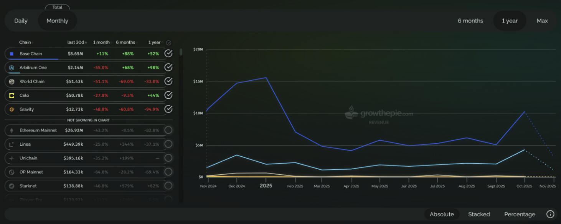Switch the chart to Stacked
561x224 pixels.
coord(479,214)
